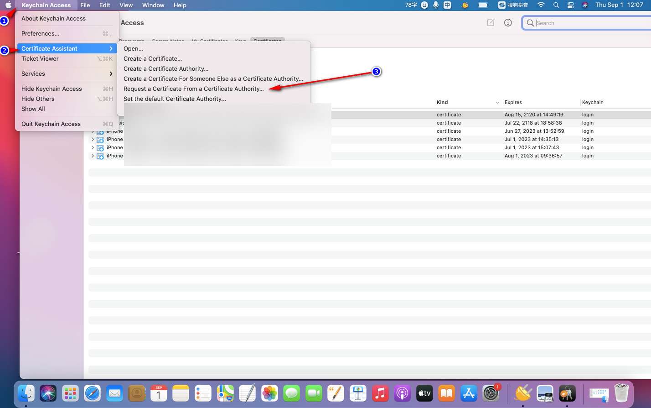Open Control Center in the menu bar
This screenshot has width=651, height=408.
570,5
